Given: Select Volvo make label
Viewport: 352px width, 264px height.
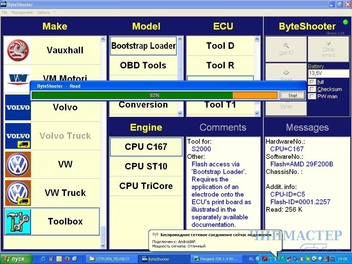Looking at the screenshot, I should (x=65, y=107).
